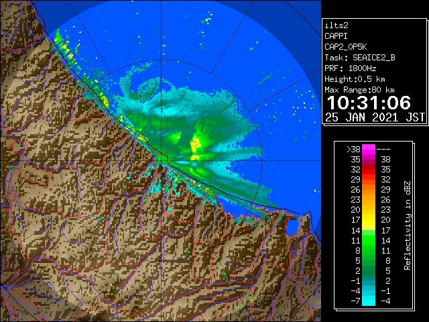Click the '-7' legend value

355,301
